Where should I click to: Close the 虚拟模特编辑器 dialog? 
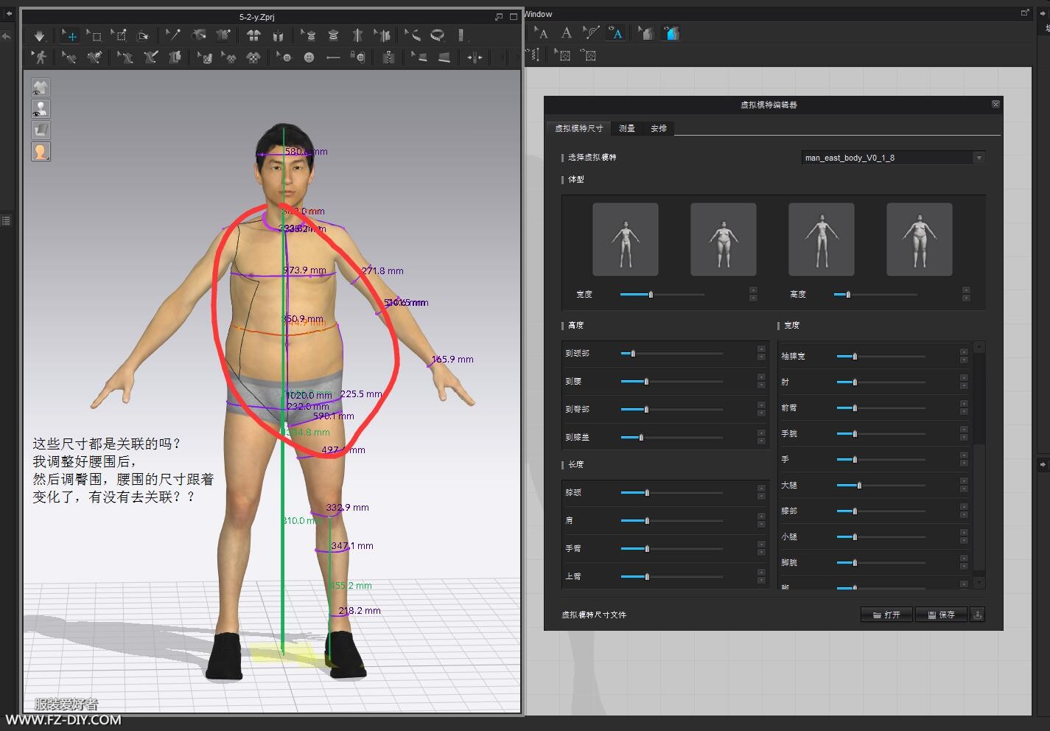(995, 104)
